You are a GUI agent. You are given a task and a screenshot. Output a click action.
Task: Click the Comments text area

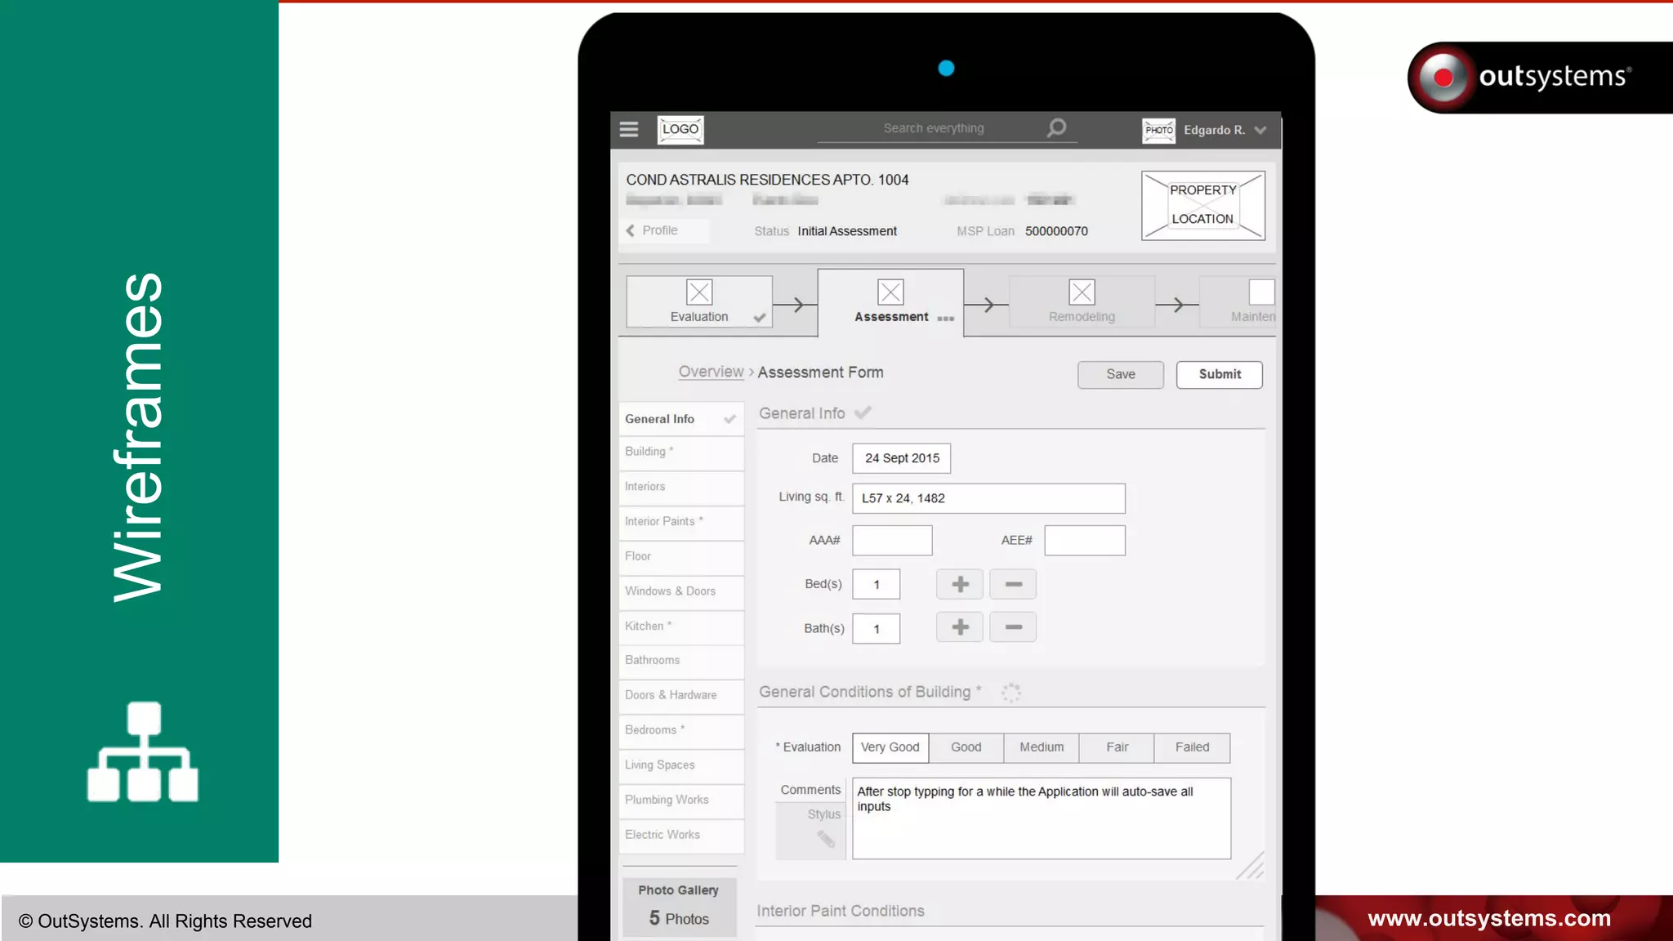pyautogui.click(x=1042, y=818)
